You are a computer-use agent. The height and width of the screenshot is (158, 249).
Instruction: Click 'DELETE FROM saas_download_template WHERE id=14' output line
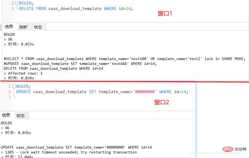(53, 68)
